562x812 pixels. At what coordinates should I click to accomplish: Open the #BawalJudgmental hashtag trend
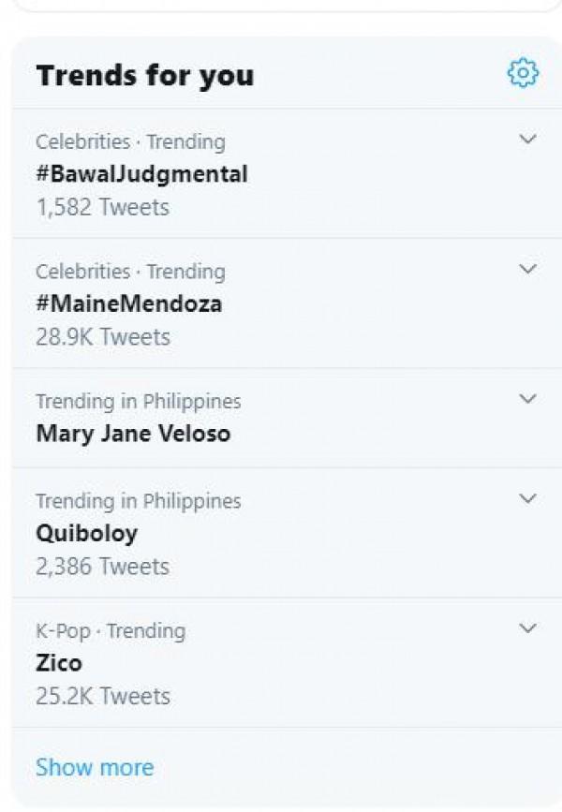tap(141, 174)
